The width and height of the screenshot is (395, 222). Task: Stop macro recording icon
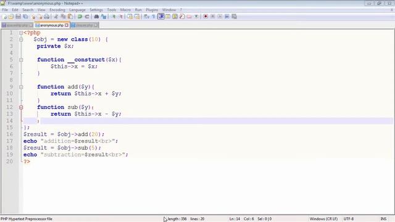pos(212,17)
